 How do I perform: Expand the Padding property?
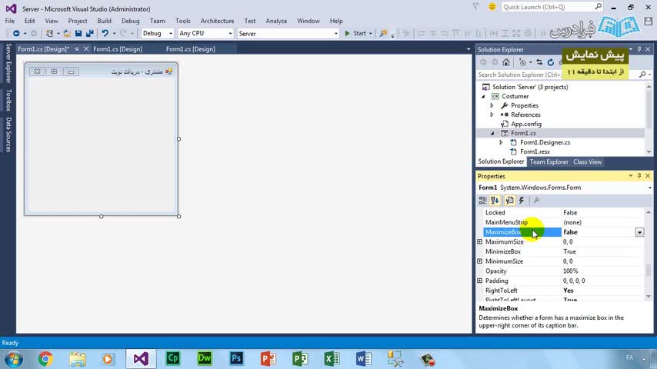[x=480, y=281]
